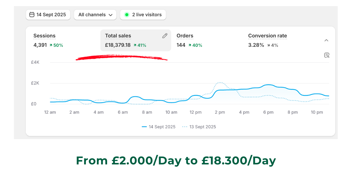
Task: Collapse the metrics card with chevron
Action: (326, 40)
